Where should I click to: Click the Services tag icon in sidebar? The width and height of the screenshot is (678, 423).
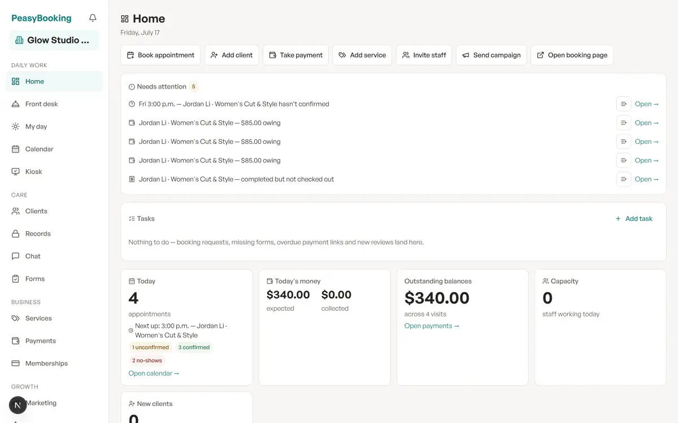pos(16,318)
